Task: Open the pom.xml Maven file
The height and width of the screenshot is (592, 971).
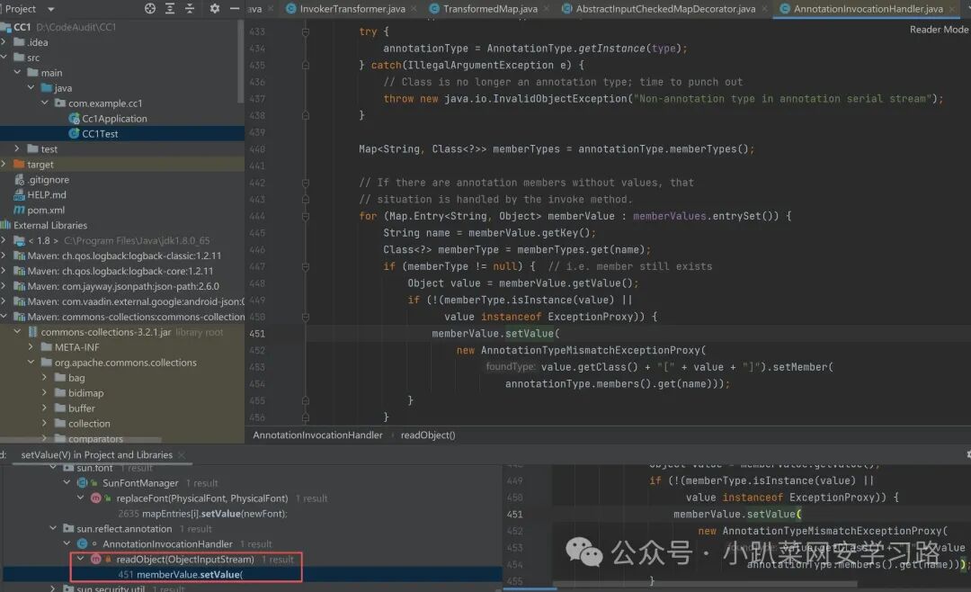Action: (x=45, y=211)
